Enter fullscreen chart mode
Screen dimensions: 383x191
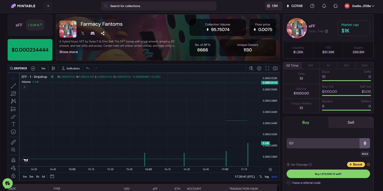click(x=267, y=68)
